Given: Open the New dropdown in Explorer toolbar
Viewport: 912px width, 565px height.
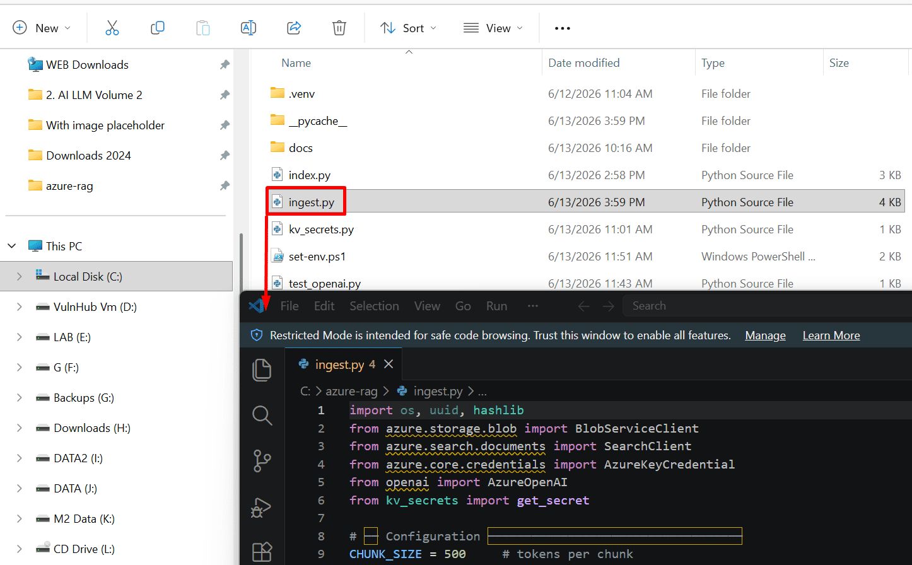Looking at the screenshot, I should 42,28.
